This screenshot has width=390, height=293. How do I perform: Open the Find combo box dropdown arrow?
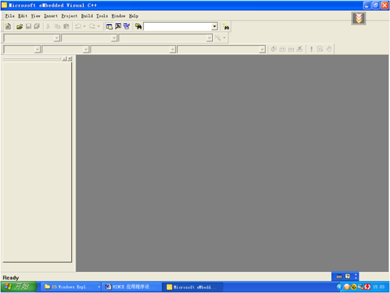coord(214,26)
